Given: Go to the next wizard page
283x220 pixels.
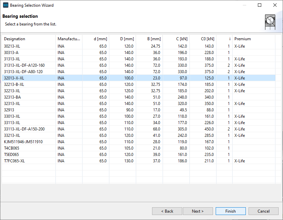Looking at the screenshot, I should (198, 211).
